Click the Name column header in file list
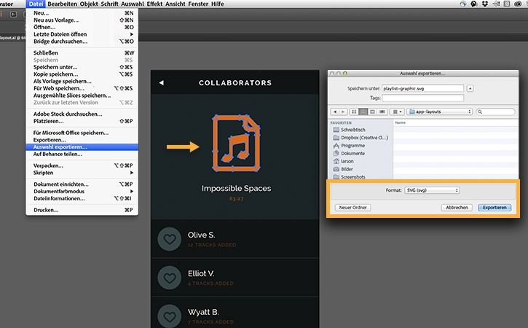The height and width of the screenshot is (328, 528). (x=456, y=122)
